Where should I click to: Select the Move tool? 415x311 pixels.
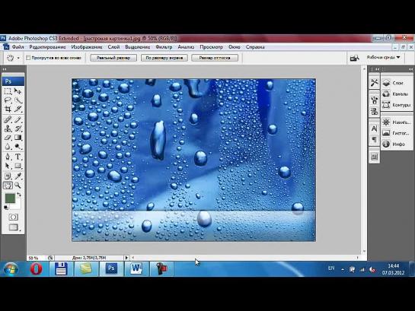coord(18,91)
